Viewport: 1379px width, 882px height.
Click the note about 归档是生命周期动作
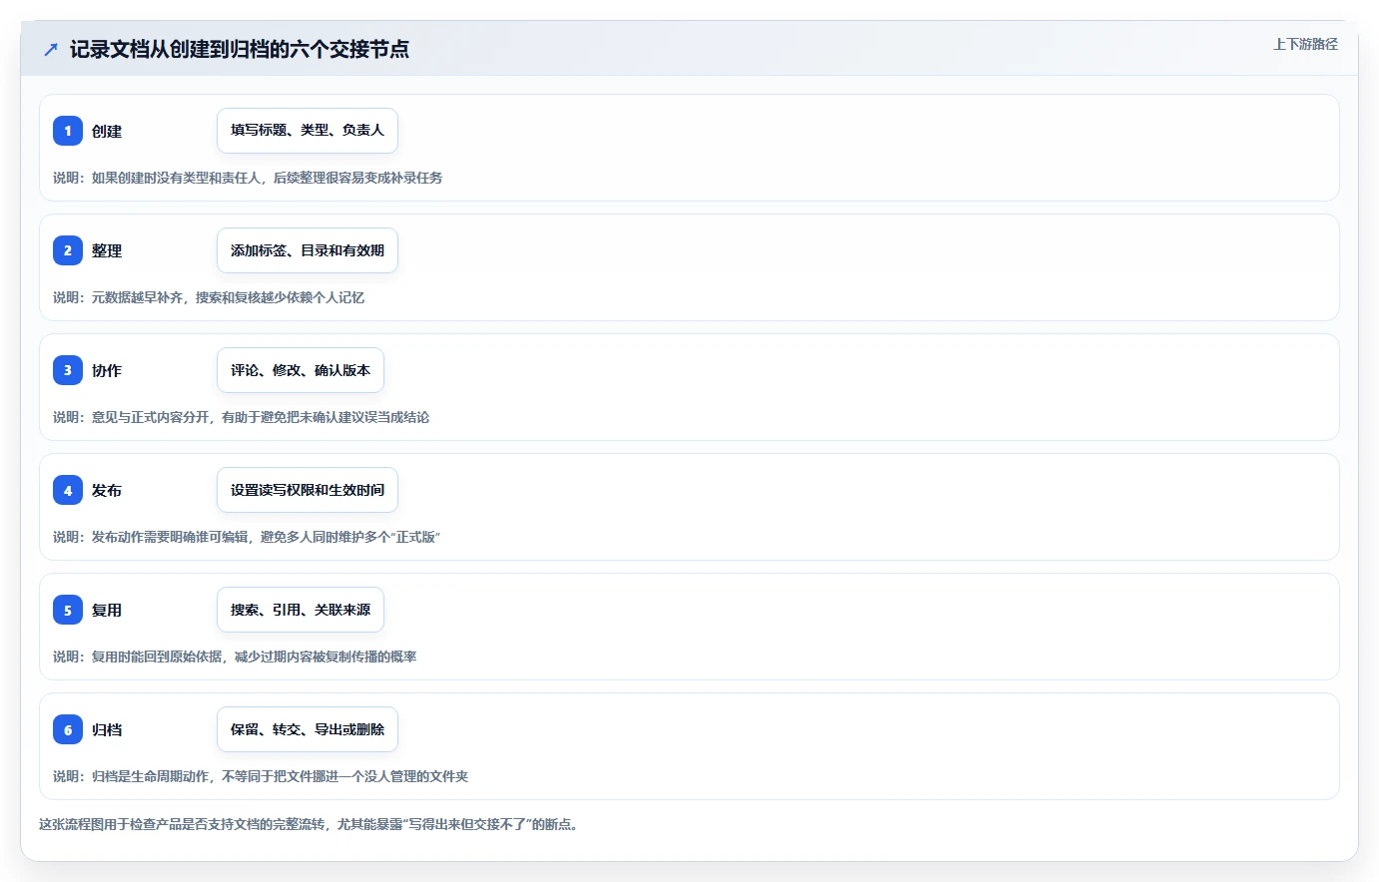tap(261, 776)
